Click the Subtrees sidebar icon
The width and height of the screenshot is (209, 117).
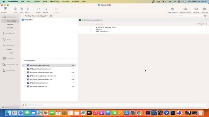(4, 71)
